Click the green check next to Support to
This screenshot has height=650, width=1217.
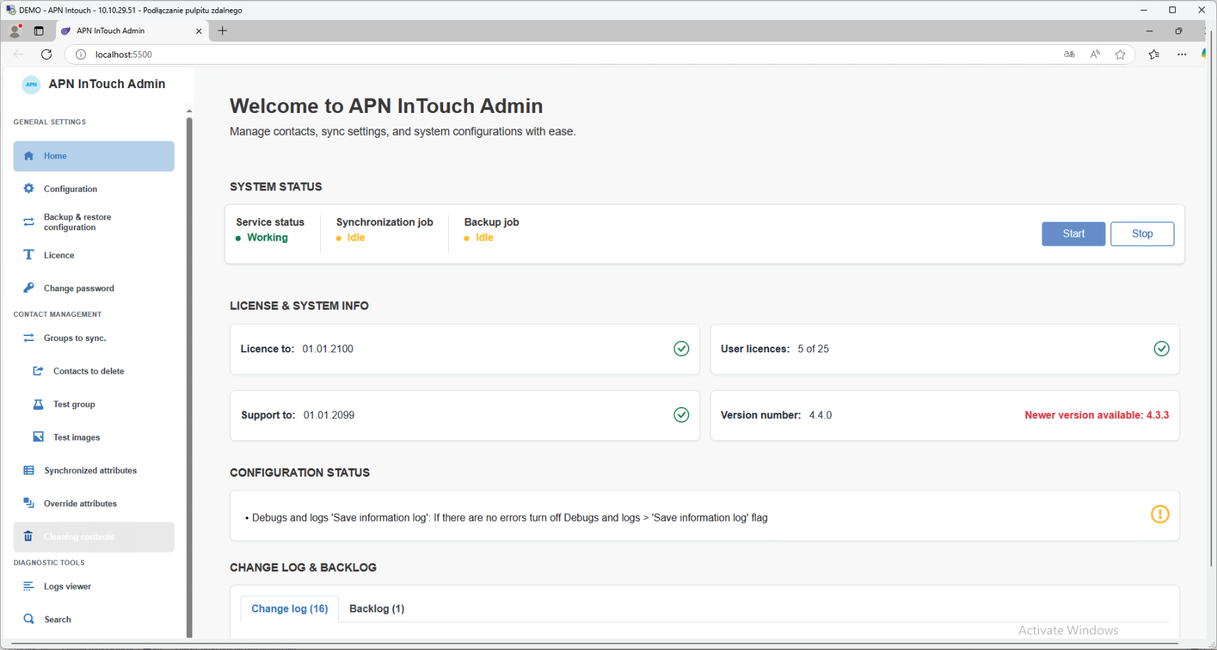pyautogui.click(x=682, y=415)
